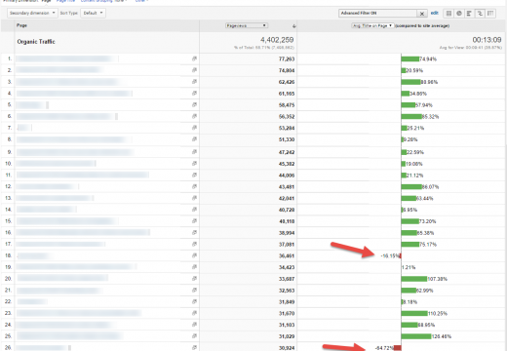Open the Pageviews metric dropdown
Image resolution: width=507 pixels, height=351 pixels.
point(247,25)
